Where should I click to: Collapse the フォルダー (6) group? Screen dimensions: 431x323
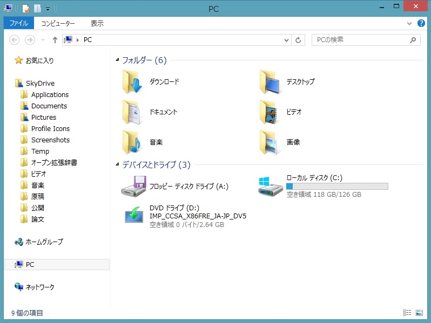[x=117, y=59]
